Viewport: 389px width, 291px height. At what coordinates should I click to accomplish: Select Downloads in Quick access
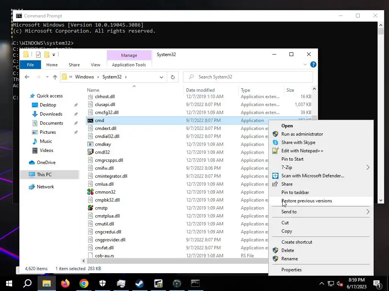tap(51, 114)
